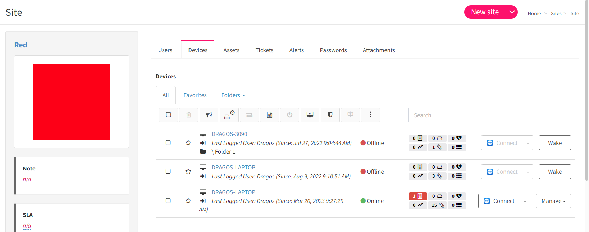The width and height of the screenshot is (589, 232).
Task: Click the page vertical scrollbar
Action: click(587, 90)
